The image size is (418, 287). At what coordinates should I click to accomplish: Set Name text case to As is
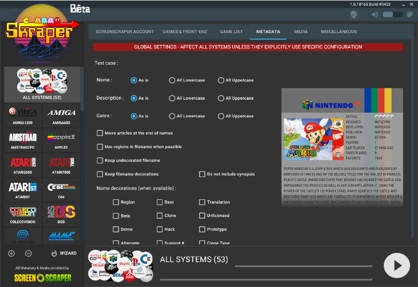tap(134, 80)
